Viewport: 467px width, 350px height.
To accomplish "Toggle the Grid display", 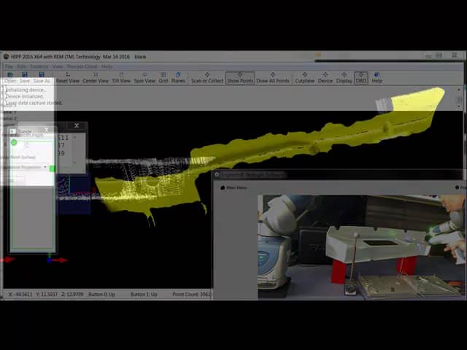I will pos(163,77).
